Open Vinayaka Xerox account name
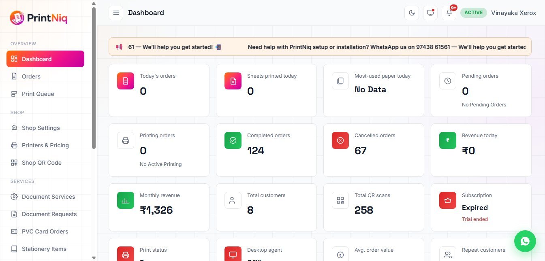 coord(513,13)
